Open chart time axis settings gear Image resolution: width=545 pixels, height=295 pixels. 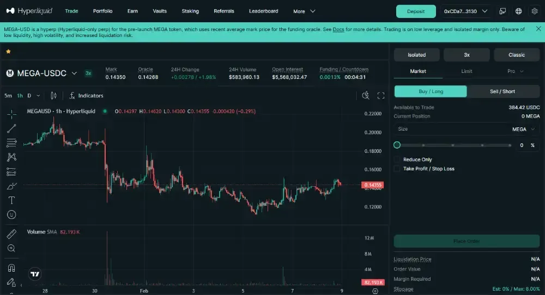pos(375,291)
